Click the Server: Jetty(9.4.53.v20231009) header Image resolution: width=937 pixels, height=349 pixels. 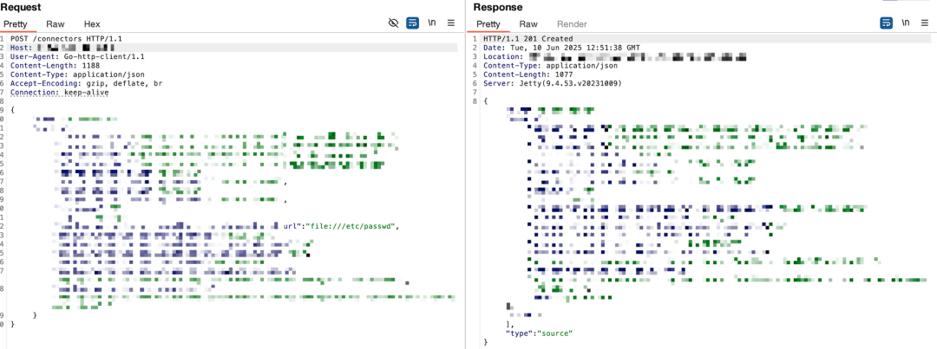[553, 83]
